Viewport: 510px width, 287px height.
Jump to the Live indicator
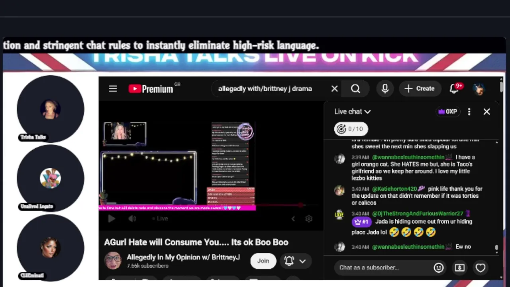pyautogui.click(x=160, y=218)
